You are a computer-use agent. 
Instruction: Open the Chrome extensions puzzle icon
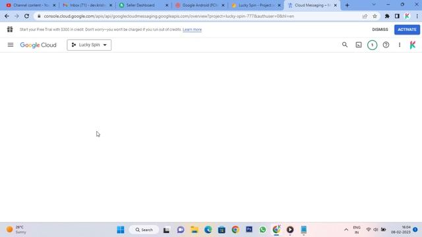coord(387,16)
